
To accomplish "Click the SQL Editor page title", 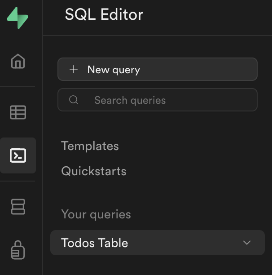I will pyautogui.click(x=104, y=15).
